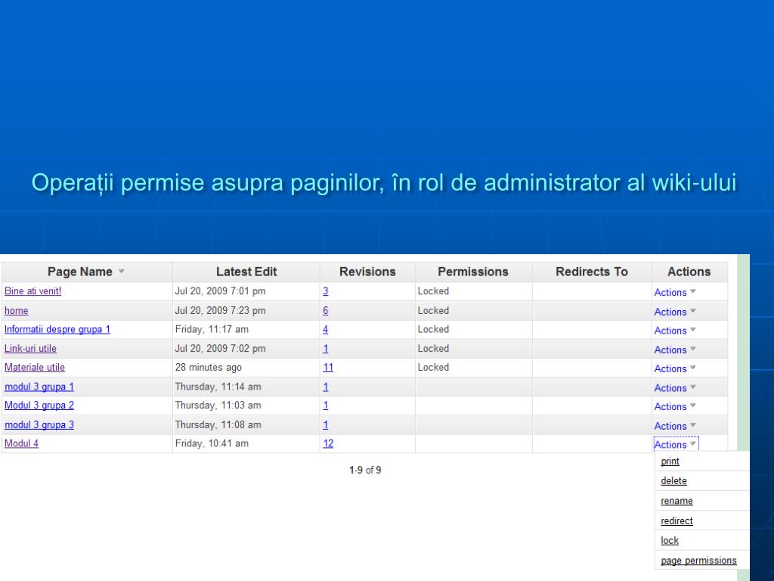View 11 revisions of 'Materiale utile'
Image resolution: width=774 pixels, height=581 pixels.
[x=328, y=368]
